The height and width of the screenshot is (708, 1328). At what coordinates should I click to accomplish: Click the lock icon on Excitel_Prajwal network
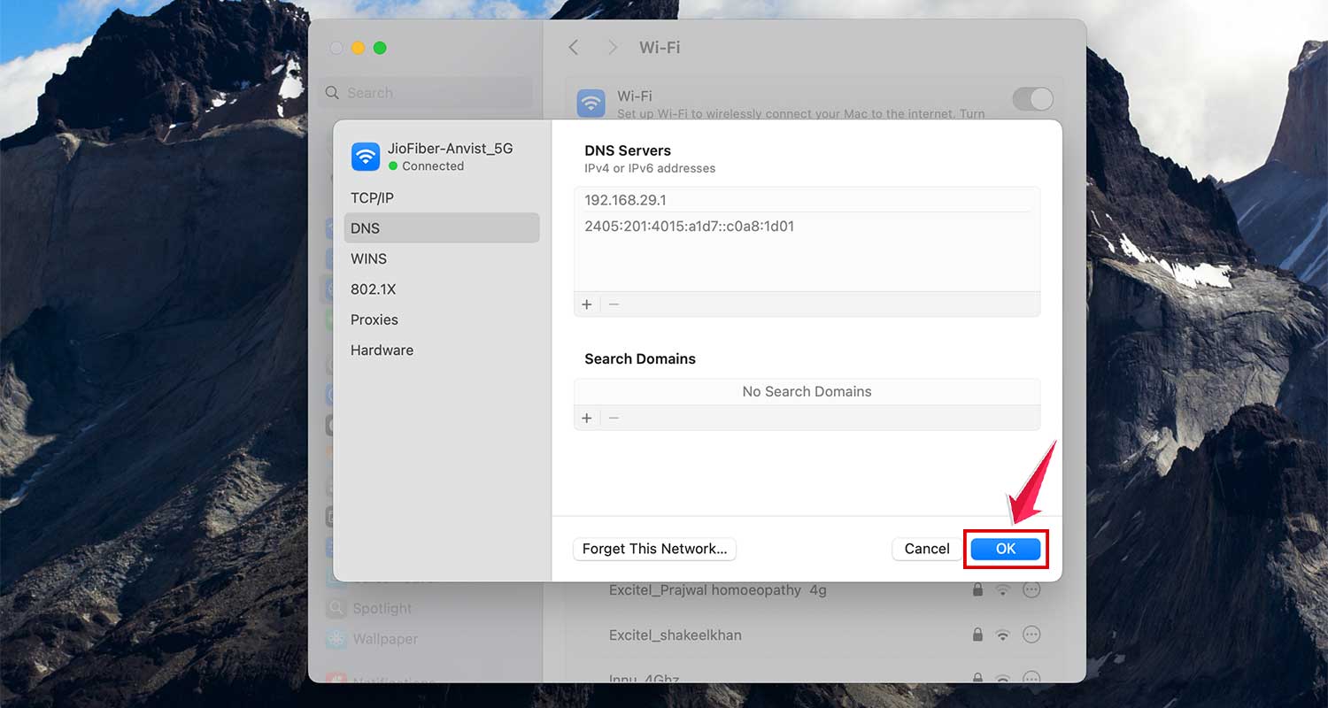coord(977,589)
